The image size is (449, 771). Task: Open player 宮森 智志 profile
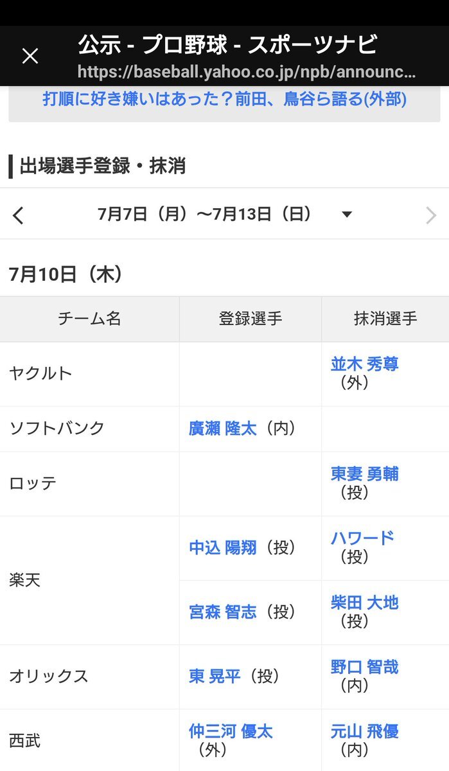[x=222, y=612]
